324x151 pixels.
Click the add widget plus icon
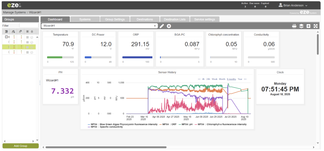308,26
